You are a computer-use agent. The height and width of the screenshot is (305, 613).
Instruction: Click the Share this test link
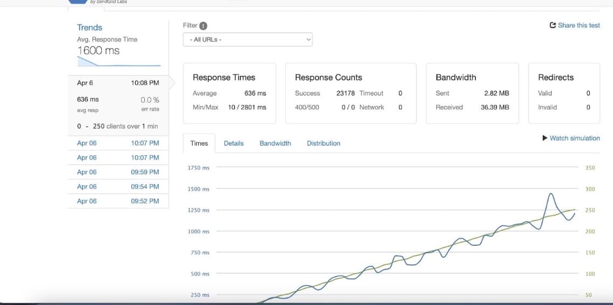pos(579,25)
